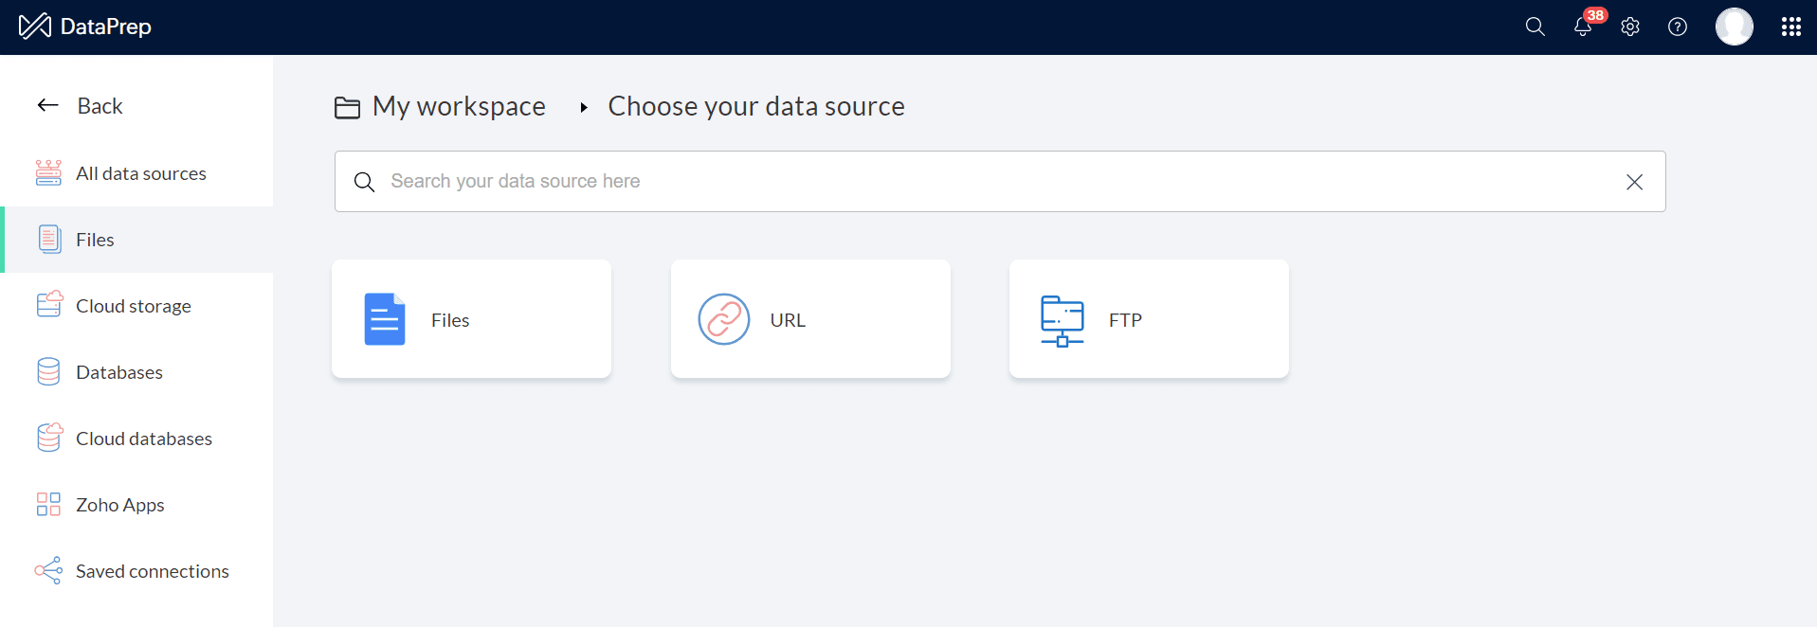Screen dimensions: 1817x627
Task: Click the Back arrow
Action: click(x=48, y=105)
